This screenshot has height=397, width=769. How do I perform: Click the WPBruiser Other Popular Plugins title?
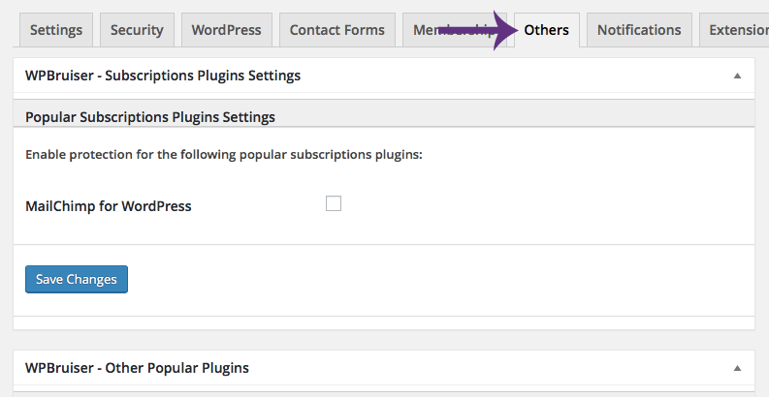(x=137, y=368)
